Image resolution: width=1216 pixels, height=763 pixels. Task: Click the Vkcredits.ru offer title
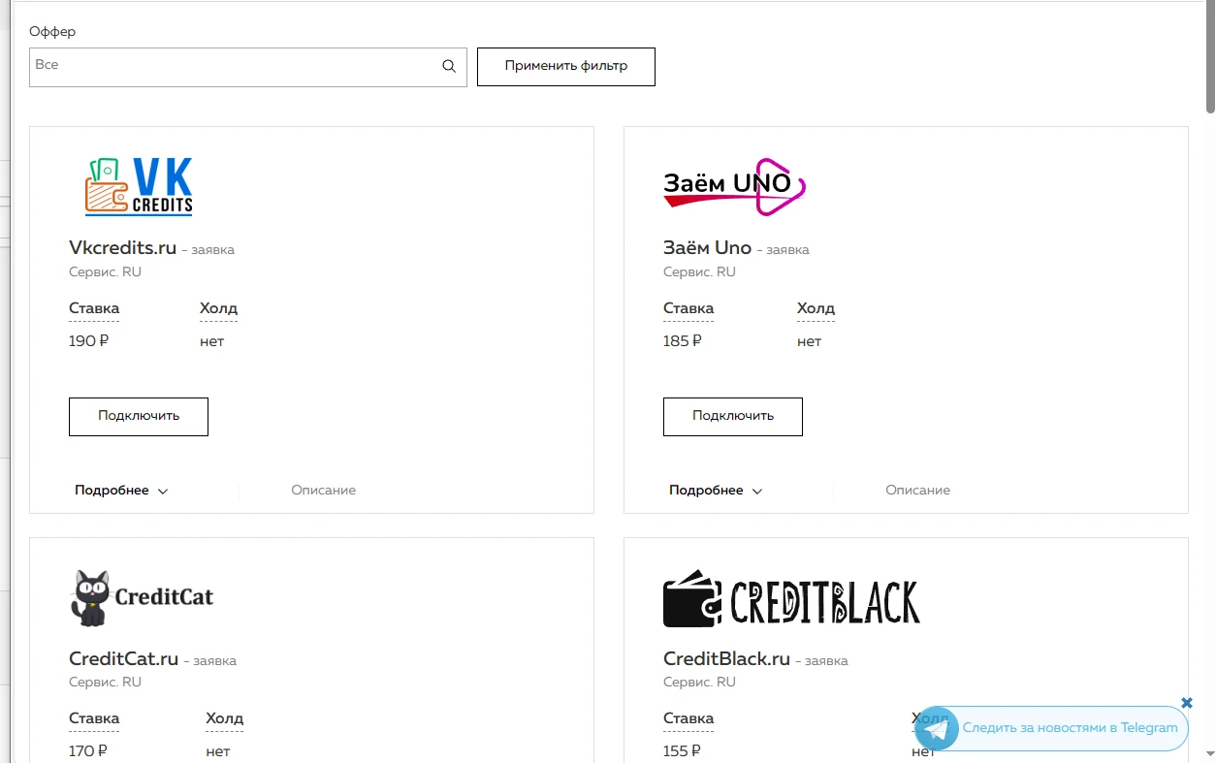point(123,247)
